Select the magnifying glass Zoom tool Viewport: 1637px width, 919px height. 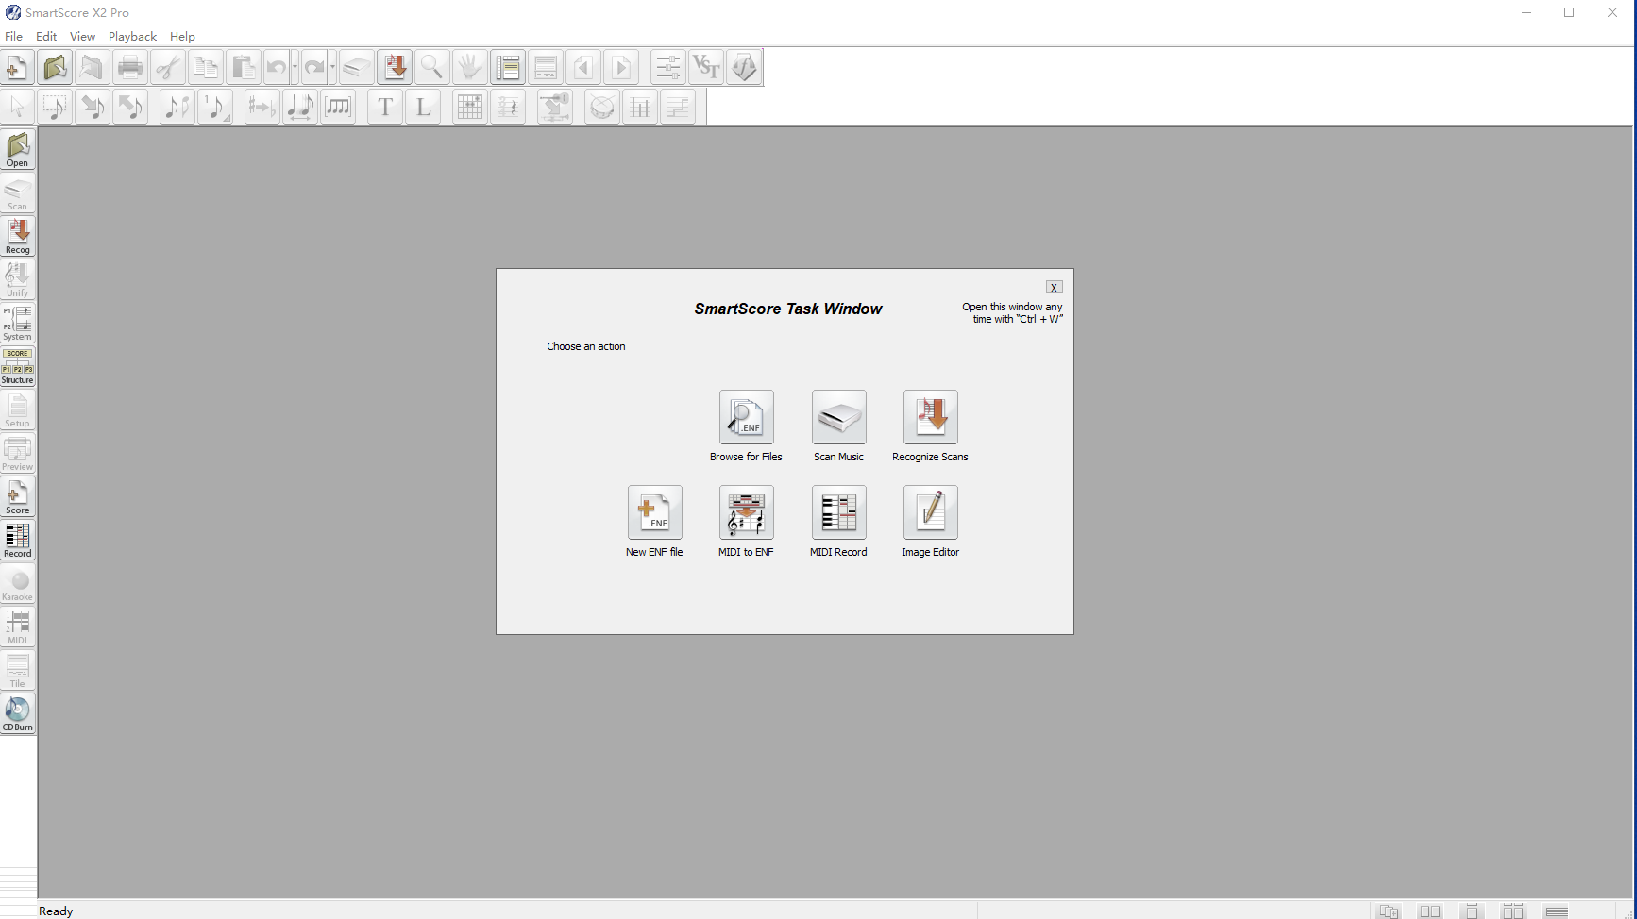[x=432, y=67]
